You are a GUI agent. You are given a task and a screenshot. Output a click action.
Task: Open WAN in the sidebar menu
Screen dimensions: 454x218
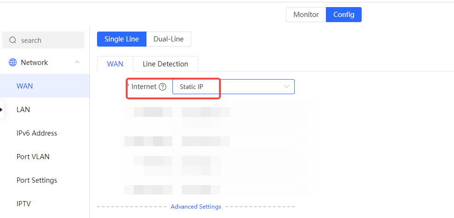click(x=24, y=86)
